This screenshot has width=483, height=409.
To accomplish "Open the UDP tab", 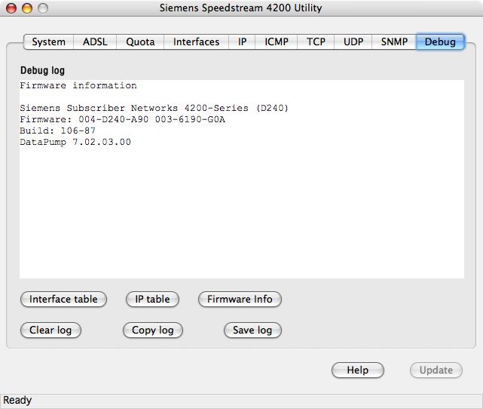I will [353, 42].
